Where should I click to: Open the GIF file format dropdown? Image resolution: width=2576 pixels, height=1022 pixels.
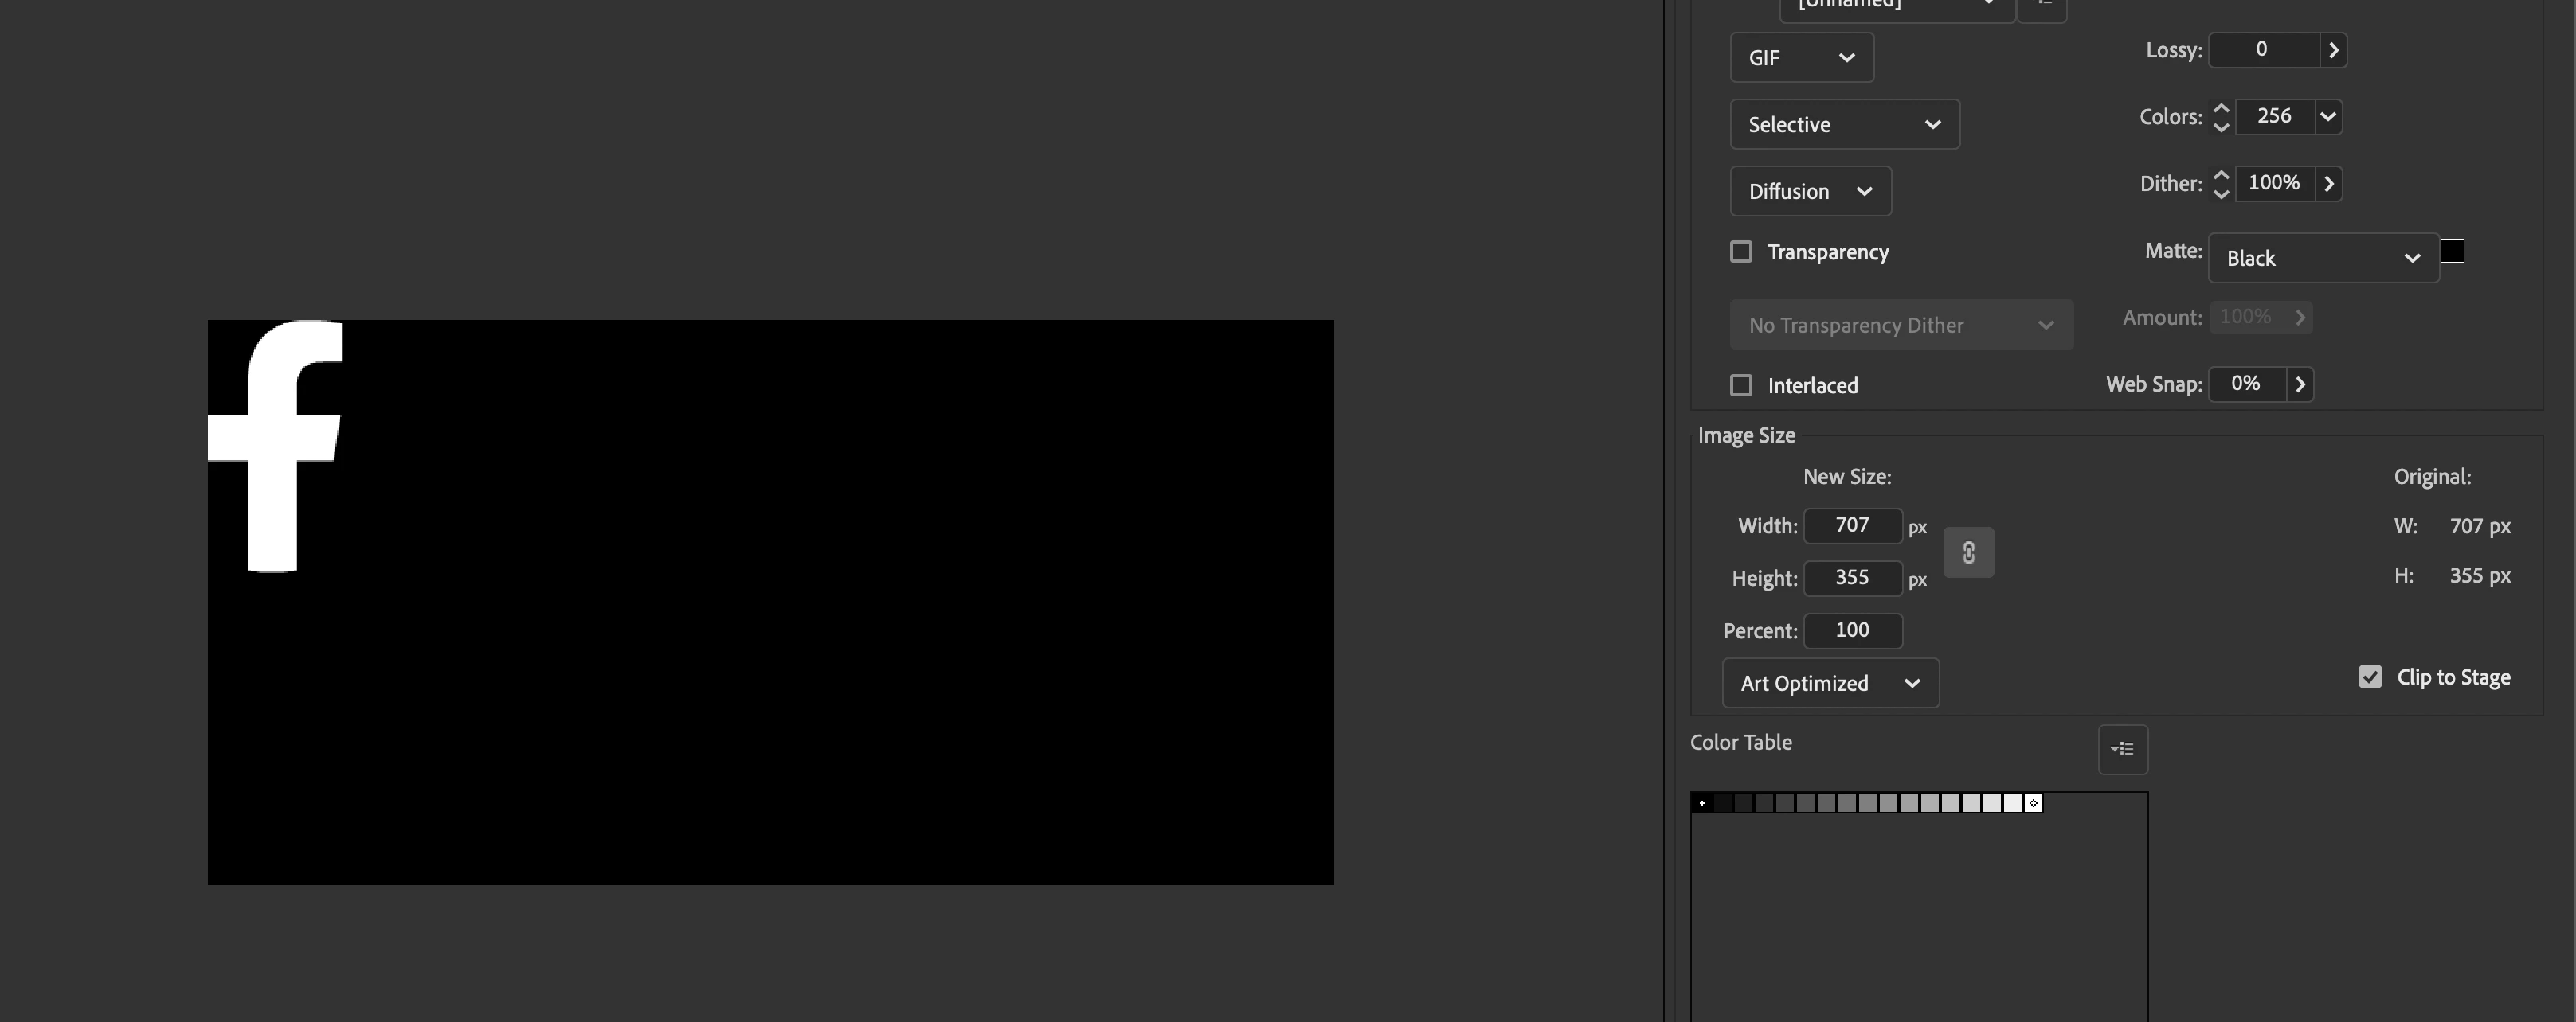[x=1801, y=58]
